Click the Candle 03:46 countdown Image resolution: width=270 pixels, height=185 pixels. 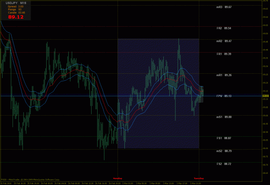[x=16, y=13]
